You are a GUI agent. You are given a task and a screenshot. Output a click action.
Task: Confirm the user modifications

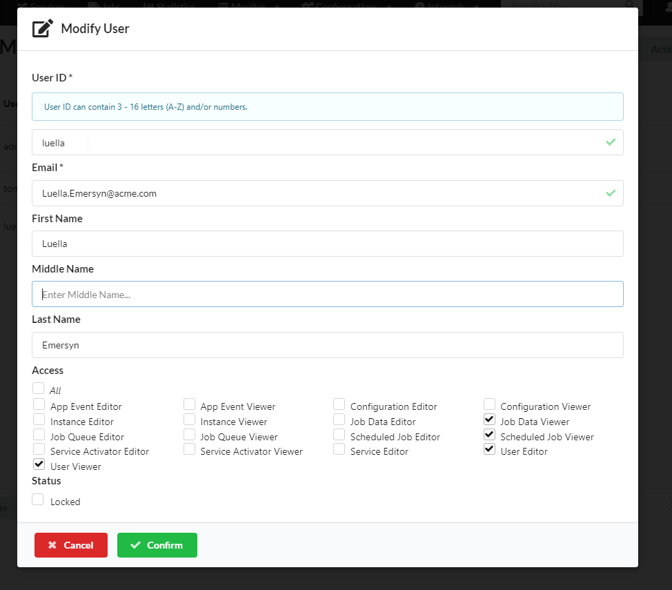point(157,545)
